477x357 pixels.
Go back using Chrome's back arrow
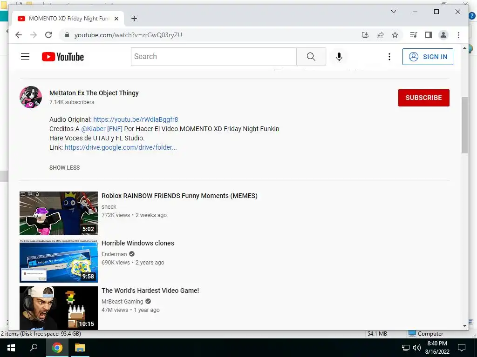click(19, 35)
